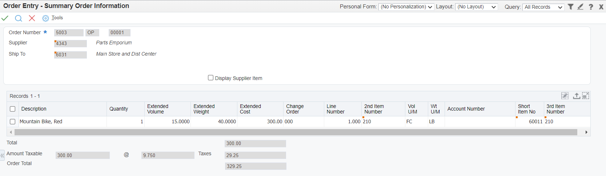606x176 pixels.
Task: Check the select-all checkbox in grid header
Action: [x=12, y=109]
